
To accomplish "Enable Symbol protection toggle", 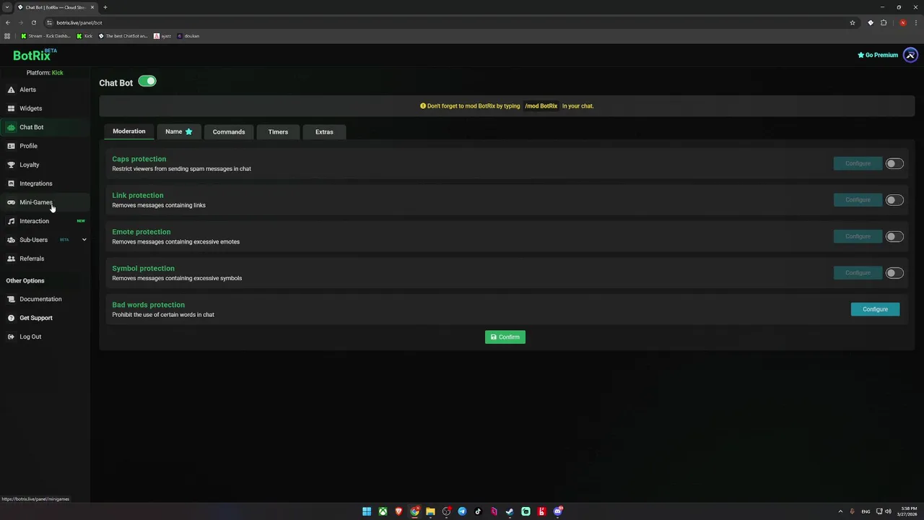I will pyautogui.click(x=894, y=273).
